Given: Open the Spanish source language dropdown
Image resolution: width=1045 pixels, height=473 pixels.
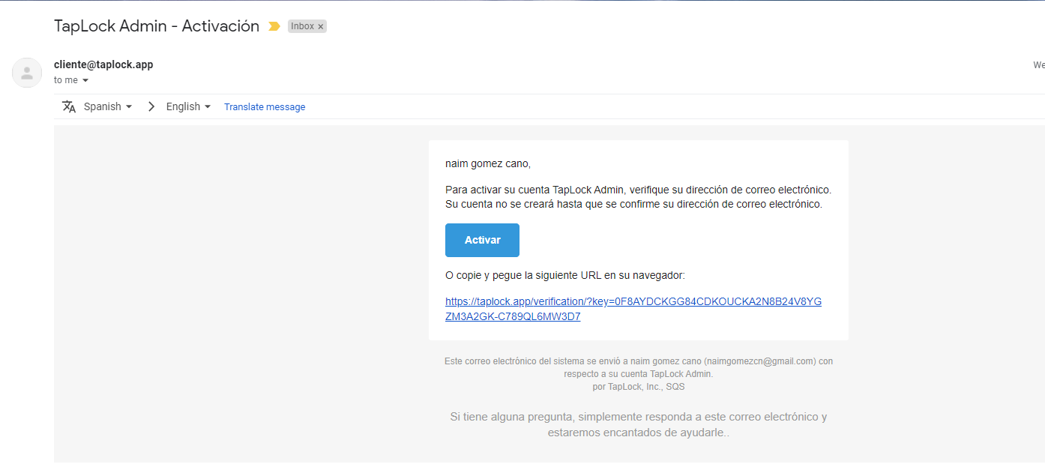Looking at the screenshot, I should tap(108, 106).
